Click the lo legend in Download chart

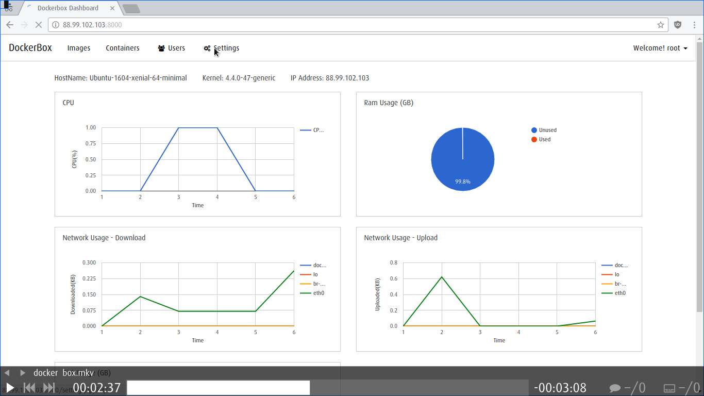pyautogui.click(x=308, y=274)
